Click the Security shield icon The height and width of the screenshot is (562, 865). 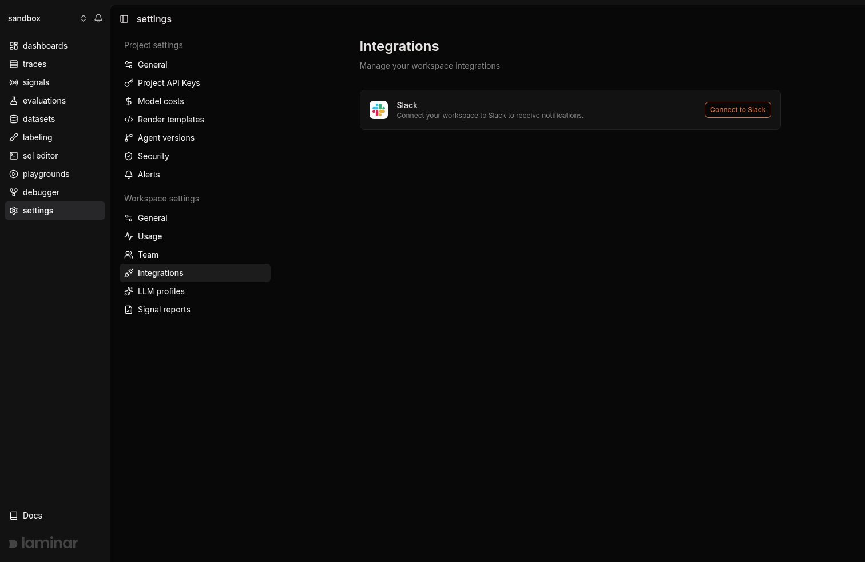point(129,156)
